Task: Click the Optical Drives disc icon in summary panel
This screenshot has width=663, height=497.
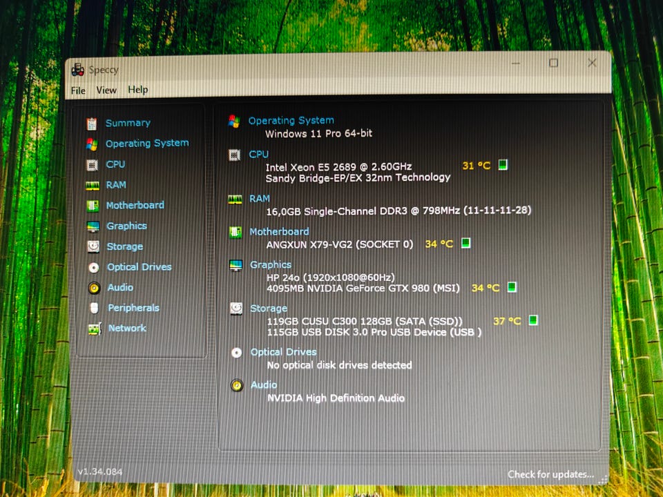Action: click(237, 353)
